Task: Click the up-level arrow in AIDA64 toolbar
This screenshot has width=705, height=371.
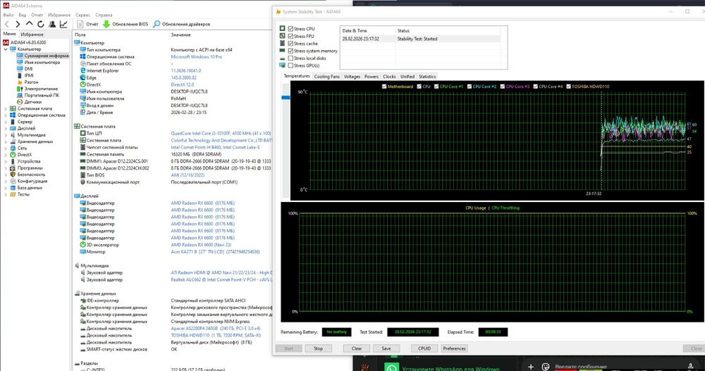Action: (29, 24)
